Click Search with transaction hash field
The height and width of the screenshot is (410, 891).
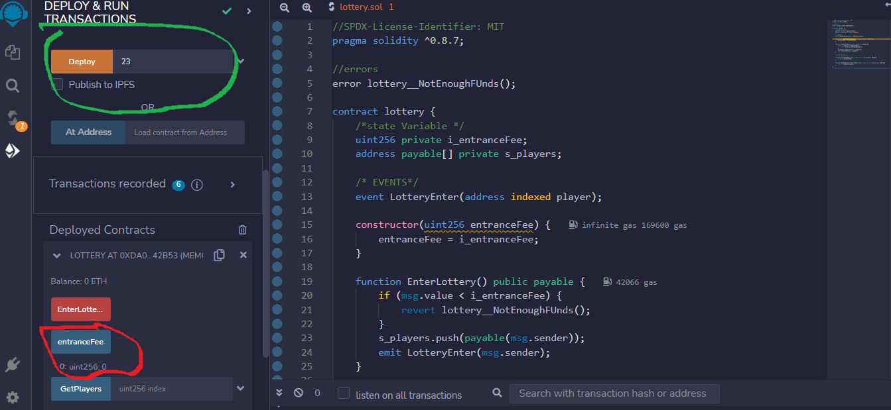coord(614,393)
